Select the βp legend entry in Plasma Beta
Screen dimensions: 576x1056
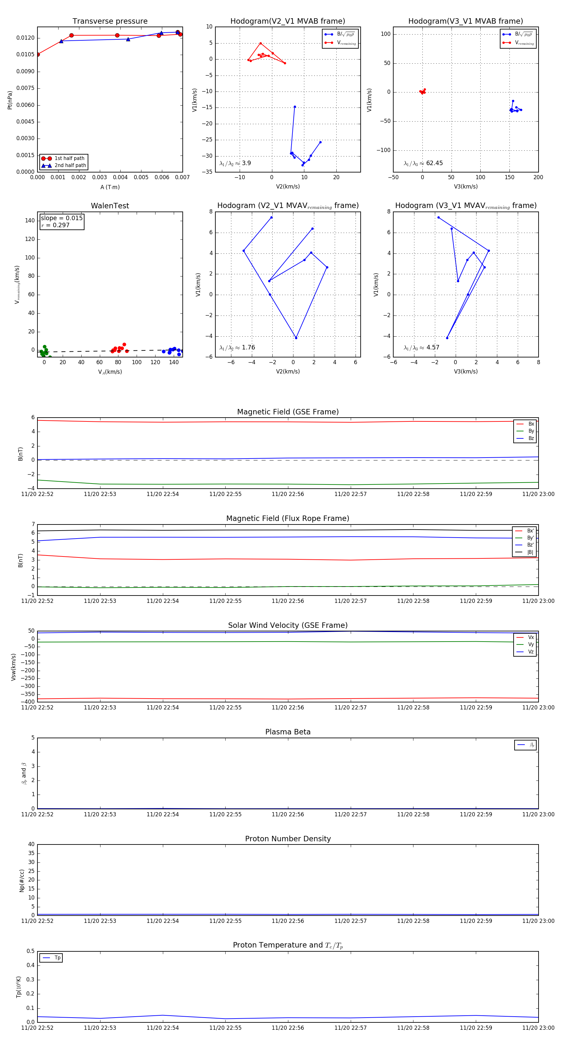click(526, 745)
